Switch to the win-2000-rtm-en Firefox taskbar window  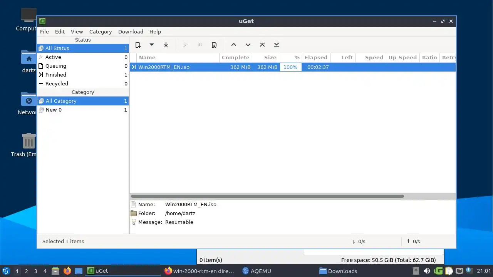point(200,271)
